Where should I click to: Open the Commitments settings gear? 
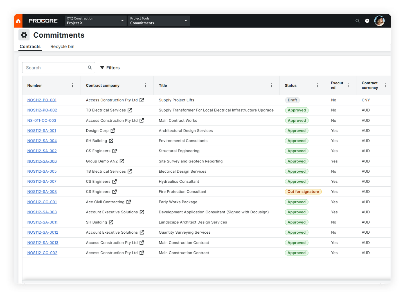tap(24, 35)
